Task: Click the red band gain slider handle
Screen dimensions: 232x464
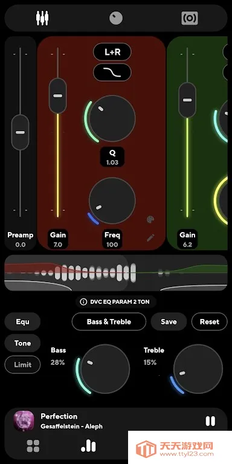Action: pyautogui.click(x=58, y=95)
